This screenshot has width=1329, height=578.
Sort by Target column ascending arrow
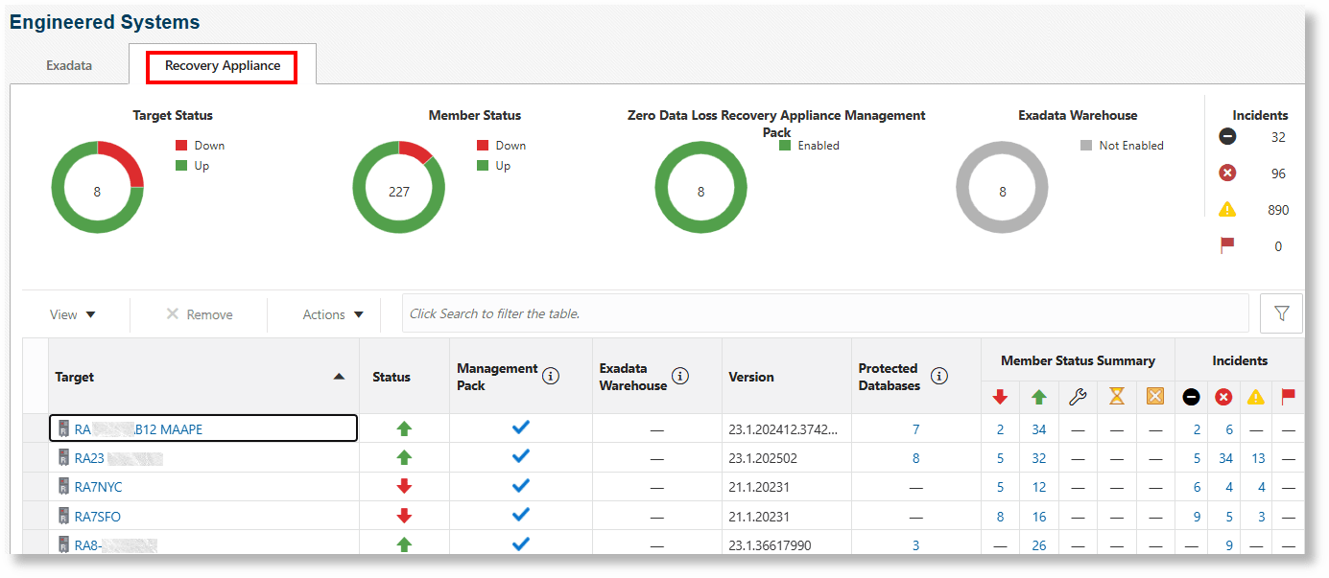339,377
